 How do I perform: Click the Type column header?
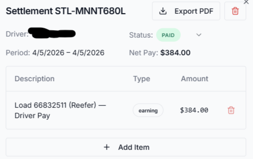click(x=142, y=79)
